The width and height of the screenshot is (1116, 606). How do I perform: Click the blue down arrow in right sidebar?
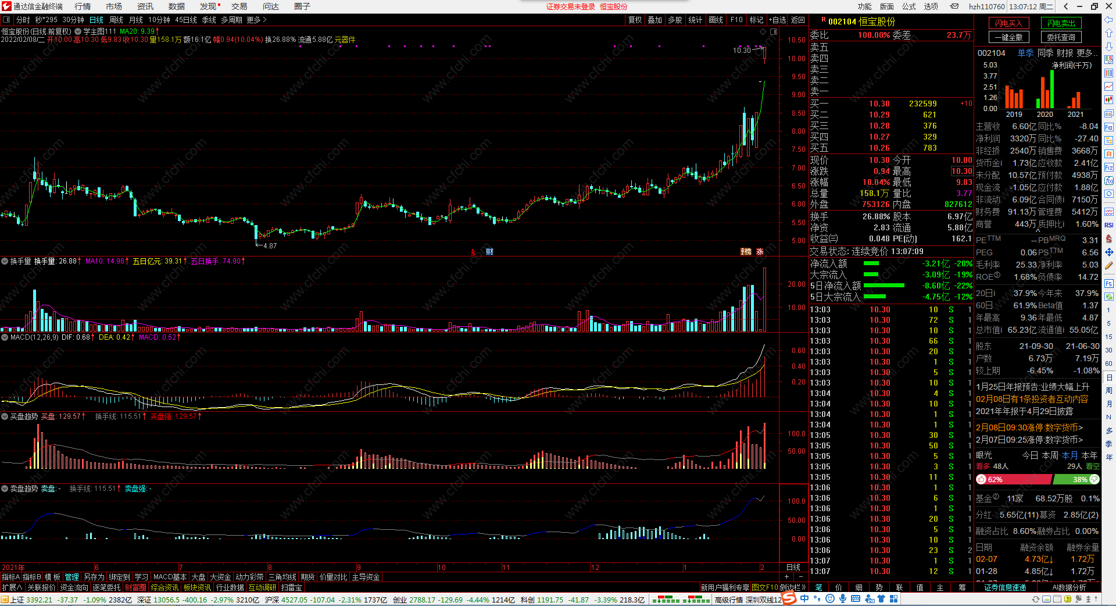pyautogui.click(x=1109, y=47)
